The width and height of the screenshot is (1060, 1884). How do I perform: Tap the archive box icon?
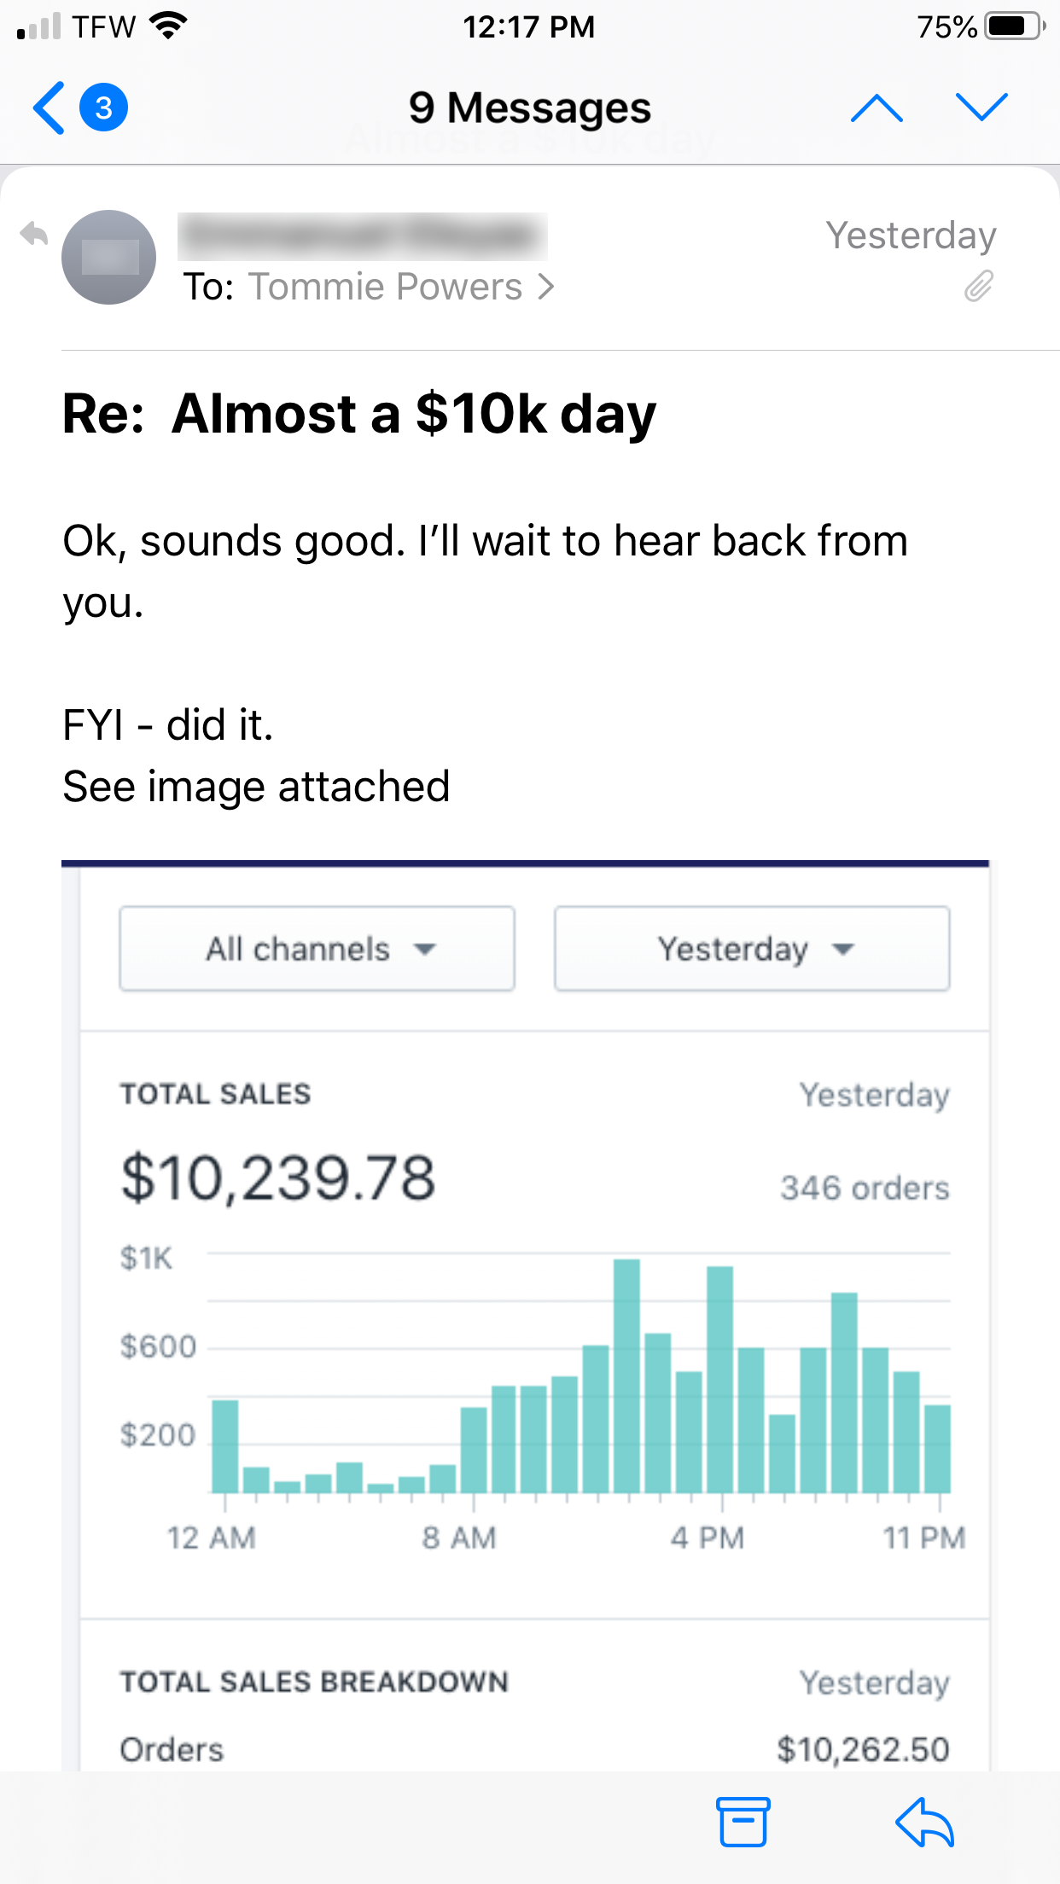click(743, 1822)
